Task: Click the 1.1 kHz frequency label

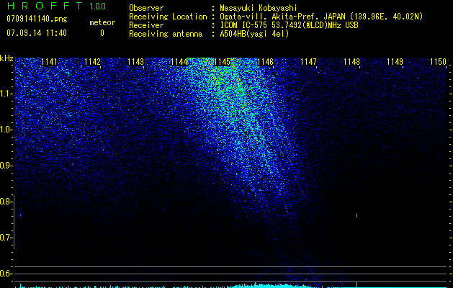Action: 6,94
